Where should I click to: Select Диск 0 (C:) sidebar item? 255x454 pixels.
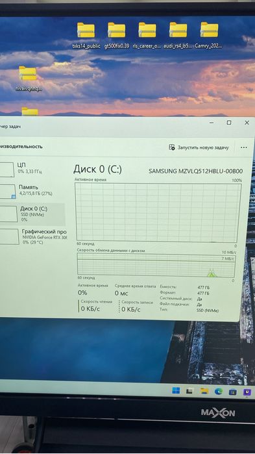(x=32, y=214)
